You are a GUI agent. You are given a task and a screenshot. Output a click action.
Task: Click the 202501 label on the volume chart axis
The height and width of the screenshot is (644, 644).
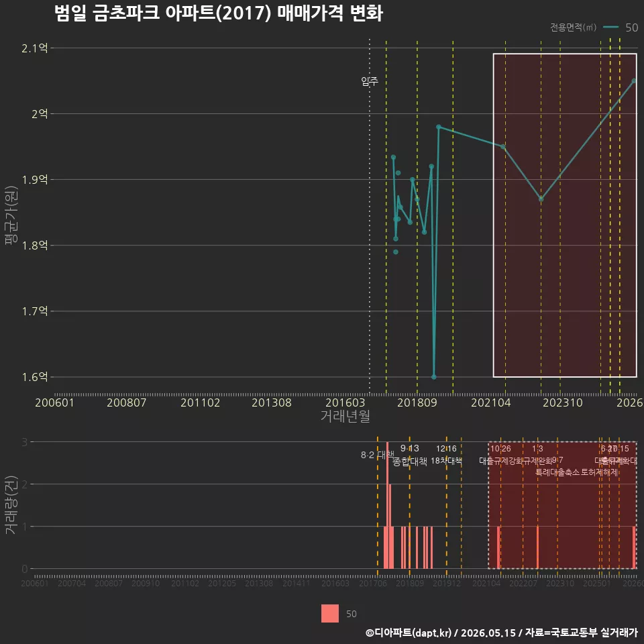click(597, 583)
